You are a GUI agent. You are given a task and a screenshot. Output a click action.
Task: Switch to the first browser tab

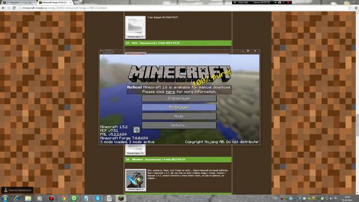point(19,2)
